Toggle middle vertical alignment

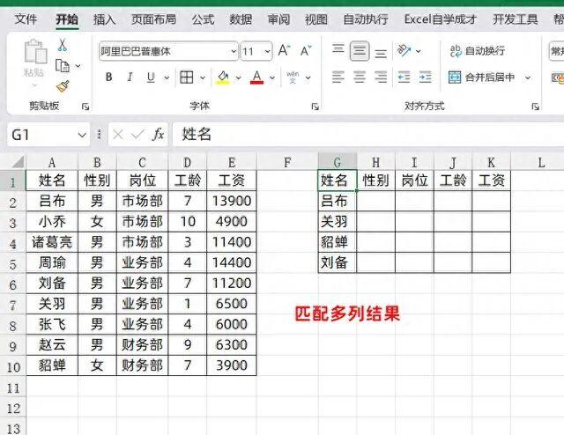click(360, 51)
